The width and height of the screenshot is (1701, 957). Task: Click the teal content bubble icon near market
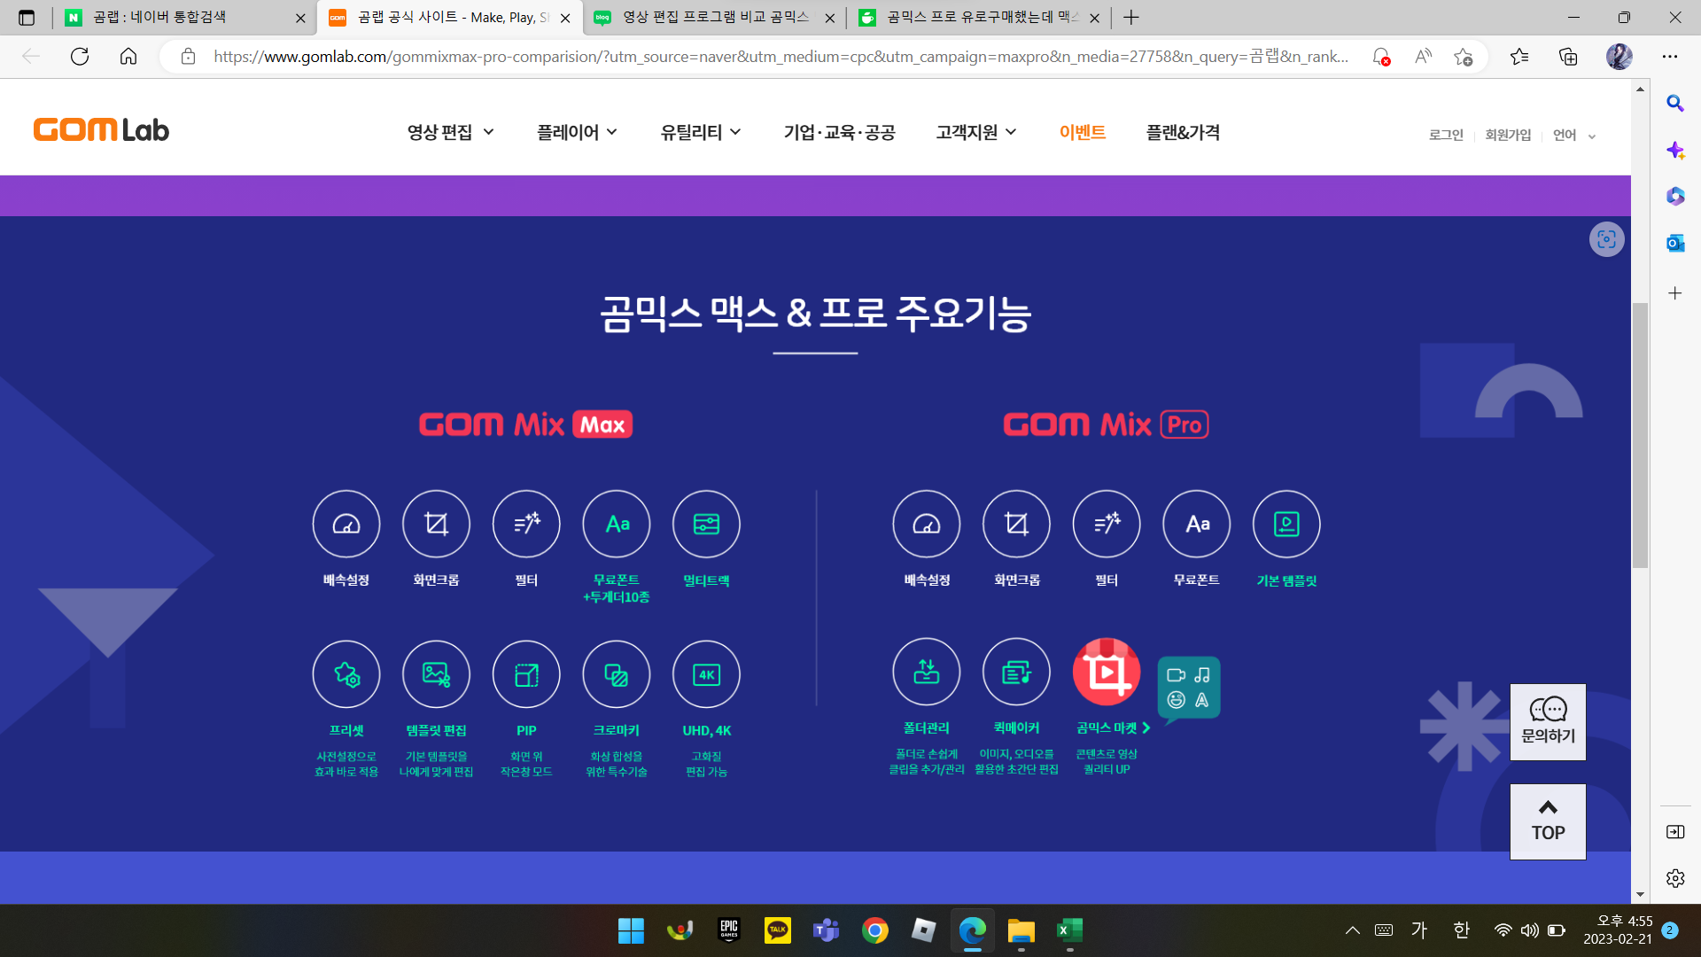(1189, 689)
